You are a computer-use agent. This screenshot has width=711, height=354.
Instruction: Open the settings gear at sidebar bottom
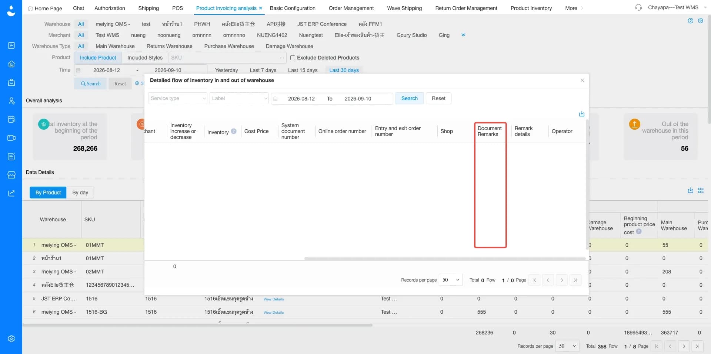11,338
